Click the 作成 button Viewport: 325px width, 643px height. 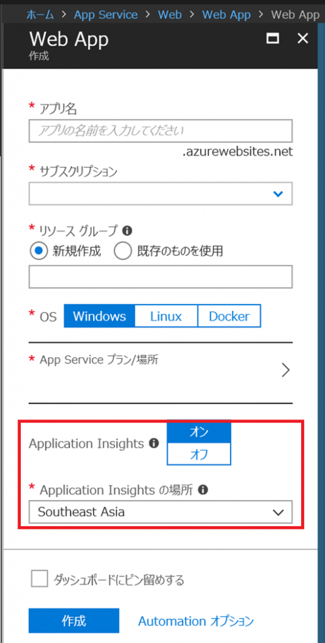tap(74, 621)
